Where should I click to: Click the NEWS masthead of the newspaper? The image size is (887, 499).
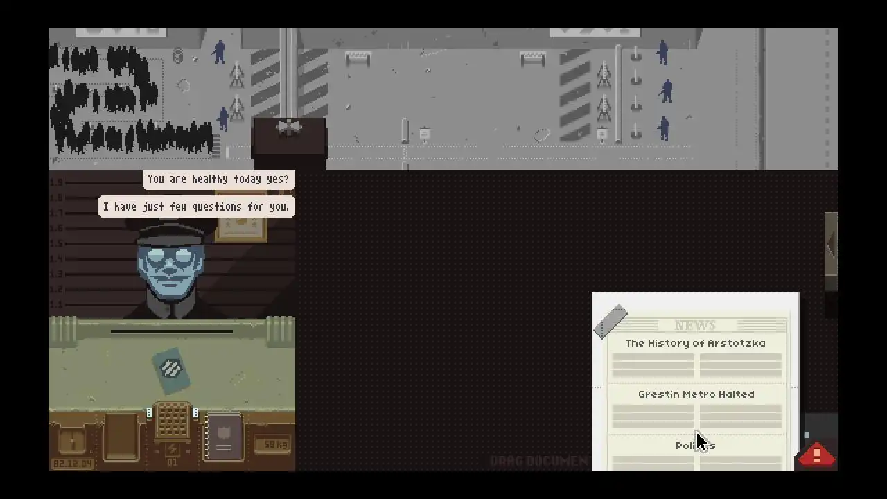pos(695,325)
